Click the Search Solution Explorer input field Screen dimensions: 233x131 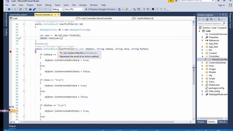210,23
